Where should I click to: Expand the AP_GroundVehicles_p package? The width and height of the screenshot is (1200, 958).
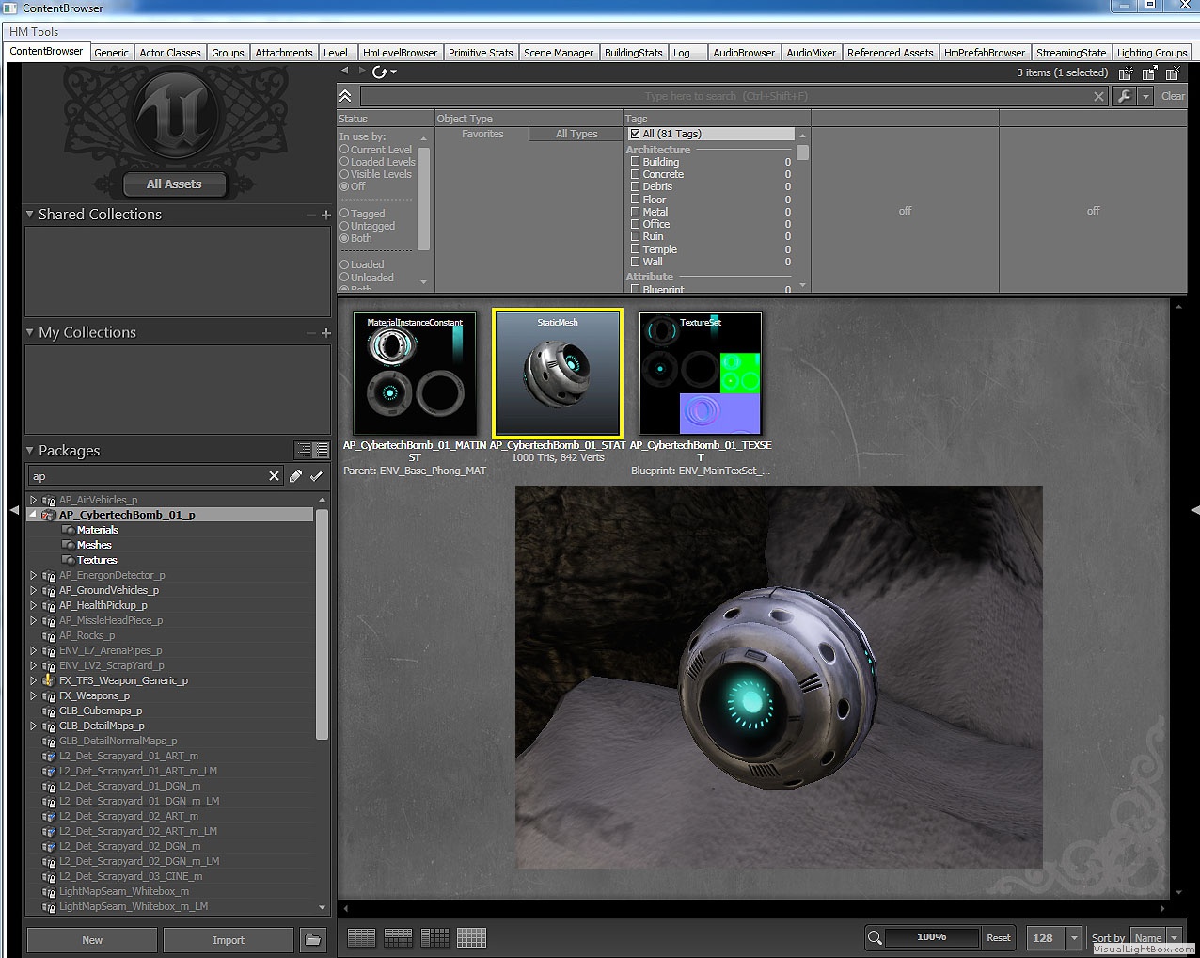tap(34, 590)
